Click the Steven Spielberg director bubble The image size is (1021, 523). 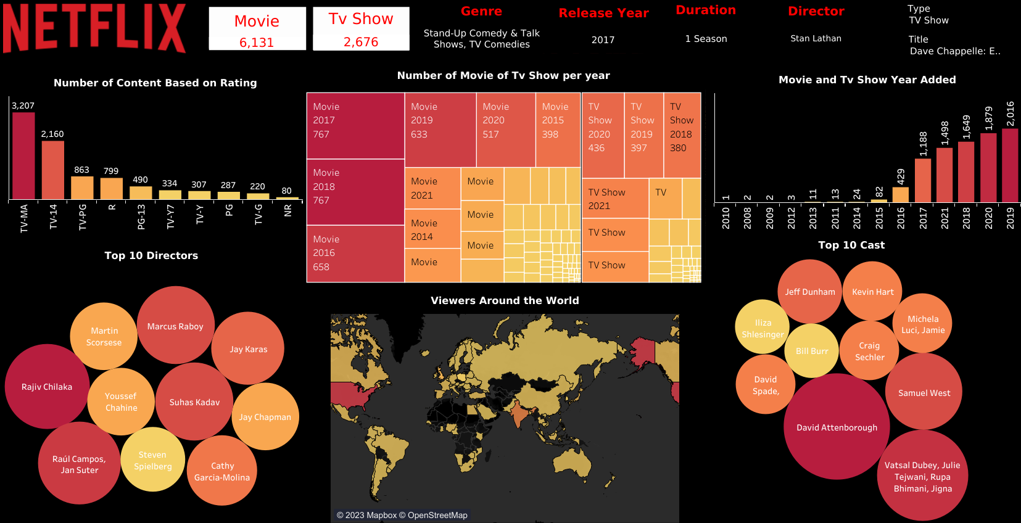tap(153, 460)
